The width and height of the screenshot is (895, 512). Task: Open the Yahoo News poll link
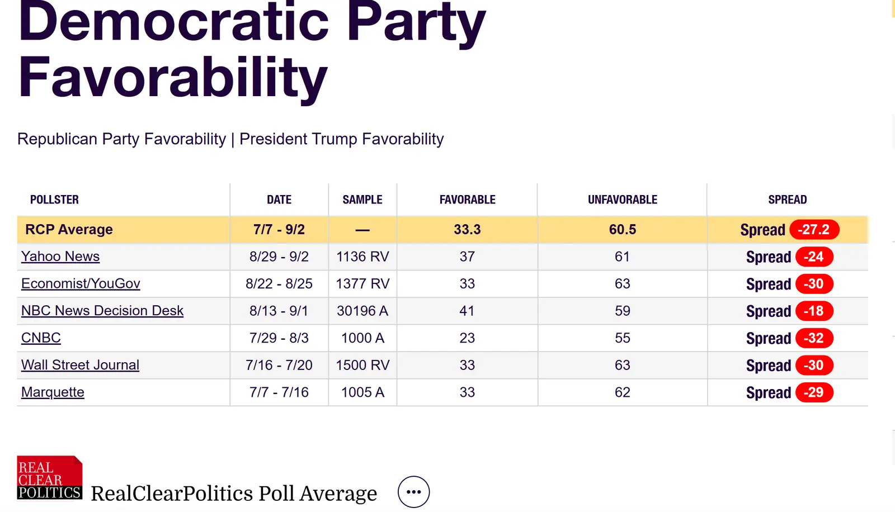[60, 257]
